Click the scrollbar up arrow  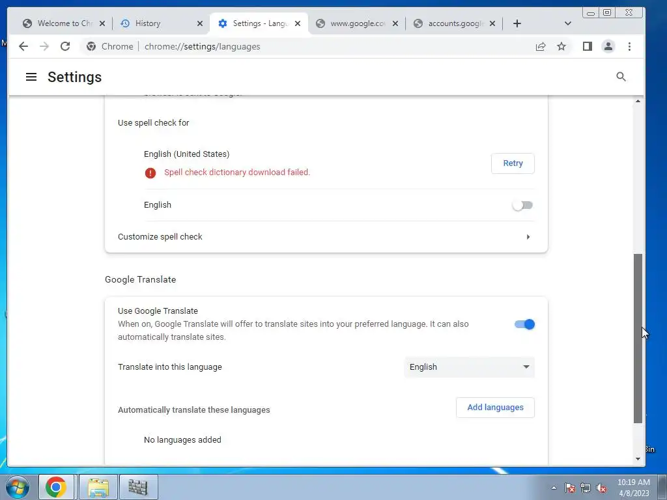point(638,101)
